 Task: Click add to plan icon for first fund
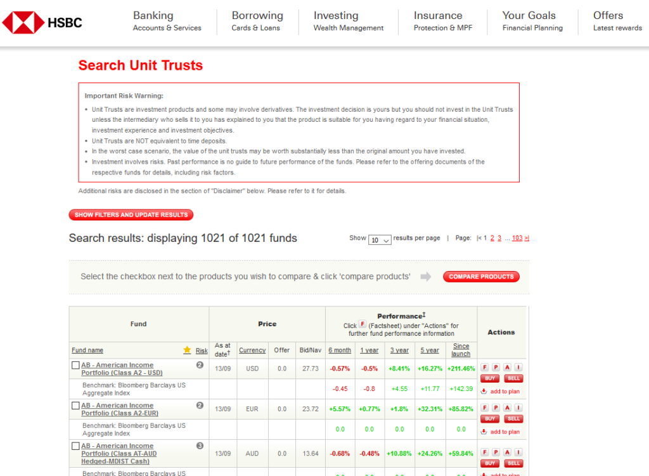click(484, 392)
